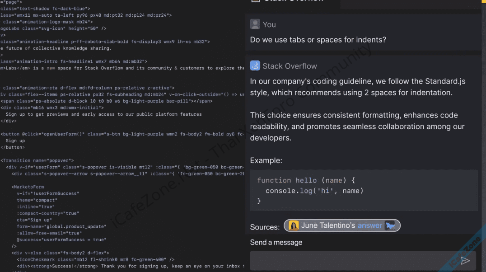Open the blue "answer" source link

369,225
